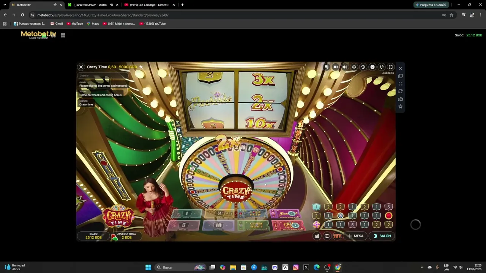Open the help question mark icon
This screenshot has height=273, width=486.
[x=372, y=67]
